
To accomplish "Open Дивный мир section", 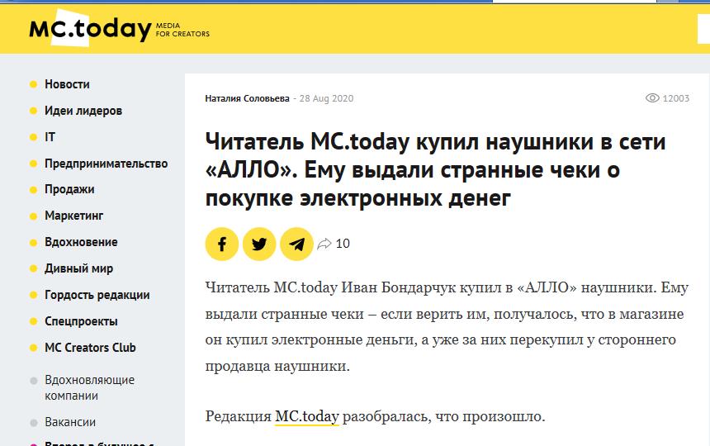I will pyautogui.click(x=78, y=268).
